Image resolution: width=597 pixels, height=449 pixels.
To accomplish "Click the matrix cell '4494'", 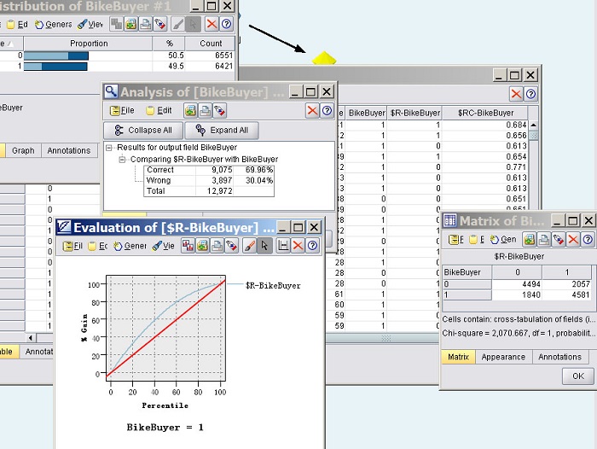I will (516, 284).
